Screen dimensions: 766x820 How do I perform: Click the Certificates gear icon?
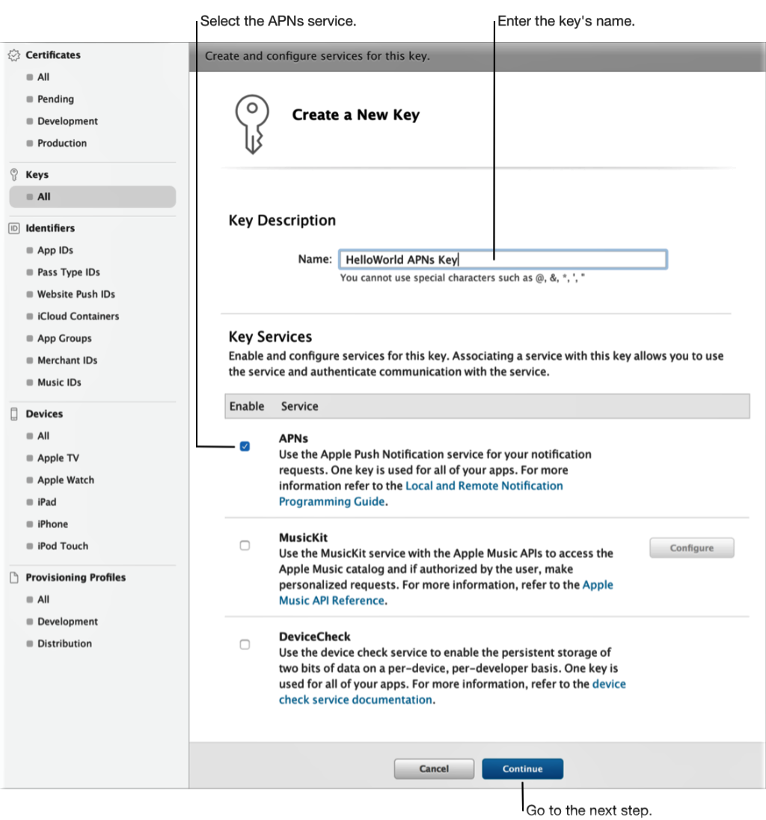click(13, 55)
